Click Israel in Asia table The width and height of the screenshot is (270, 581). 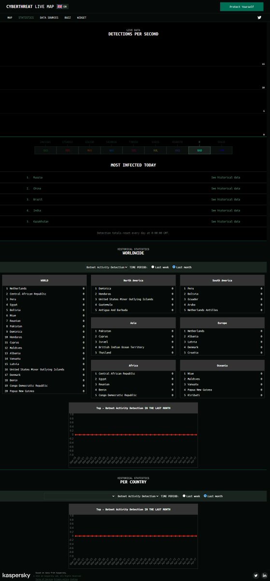tap(103, 342)
